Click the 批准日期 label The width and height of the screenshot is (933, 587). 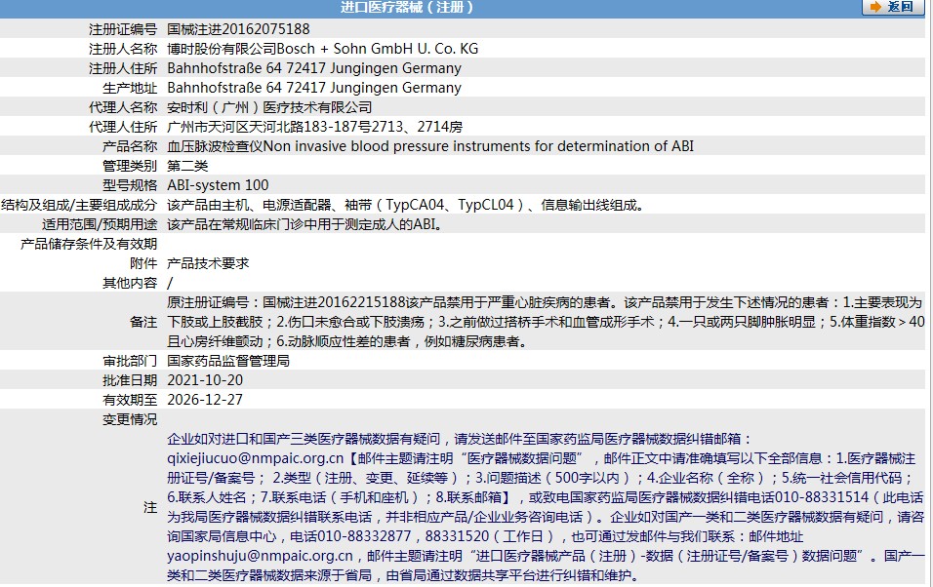click(x=130, y=380)
